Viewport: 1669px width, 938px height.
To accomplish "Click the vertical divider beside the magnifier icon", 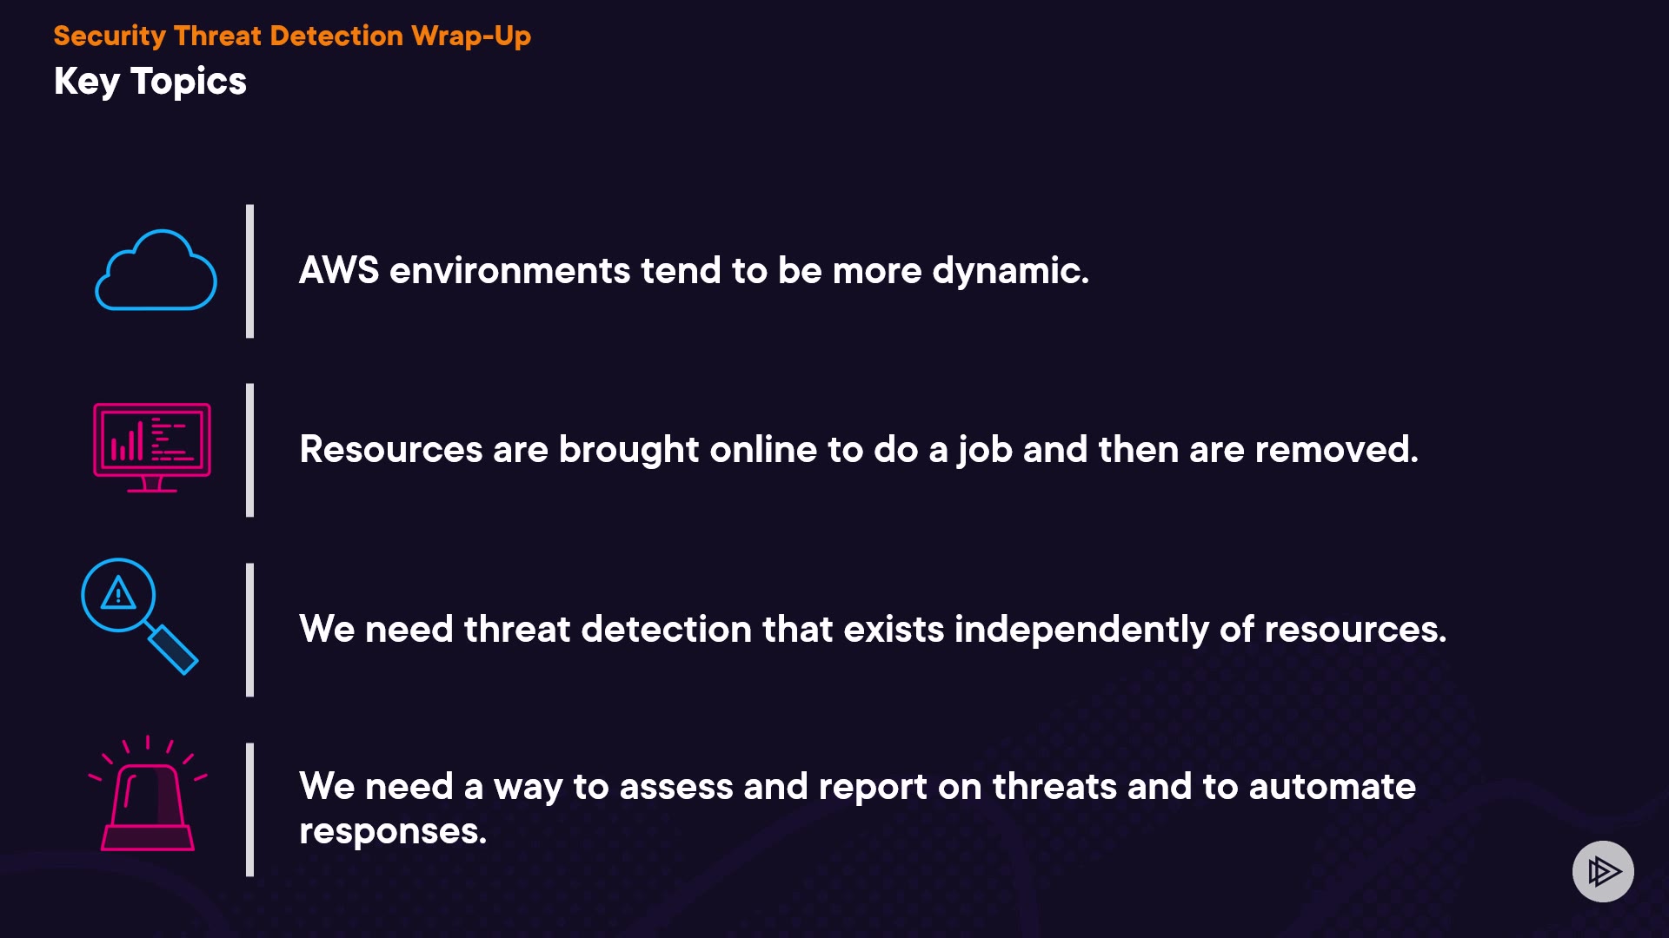I will [x=250, y=629].
